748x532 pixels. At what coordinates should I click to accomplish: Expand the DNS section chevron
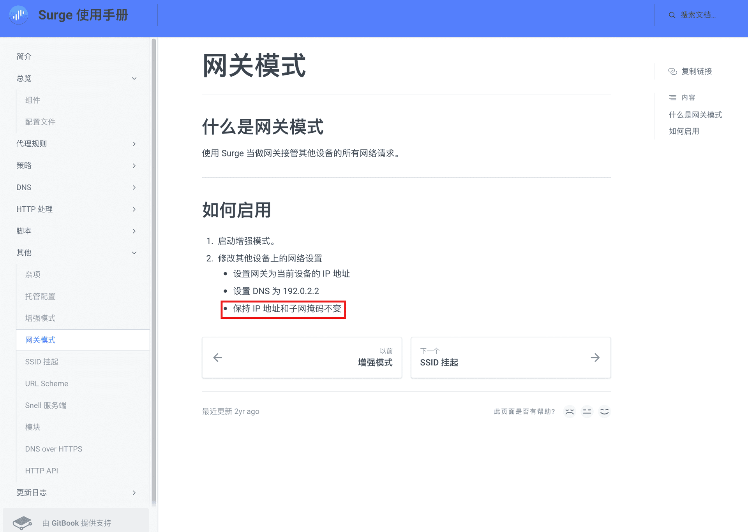pyautogui.click(x=134, y=187)
